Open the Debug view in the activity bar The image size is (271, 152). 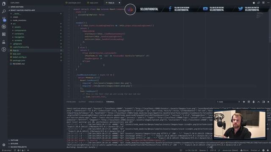click(x=4, y=27)
